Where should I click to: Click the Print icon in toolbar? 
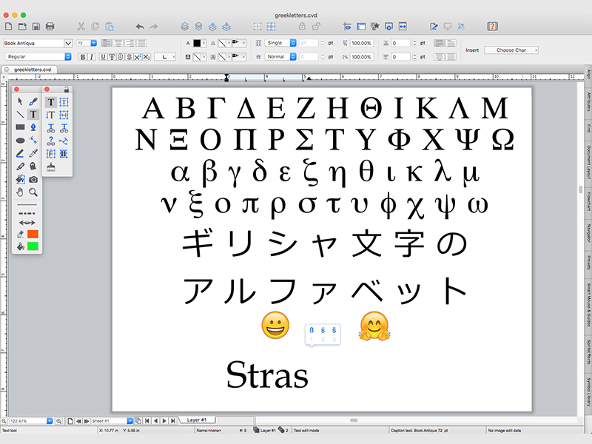(50, 27)
